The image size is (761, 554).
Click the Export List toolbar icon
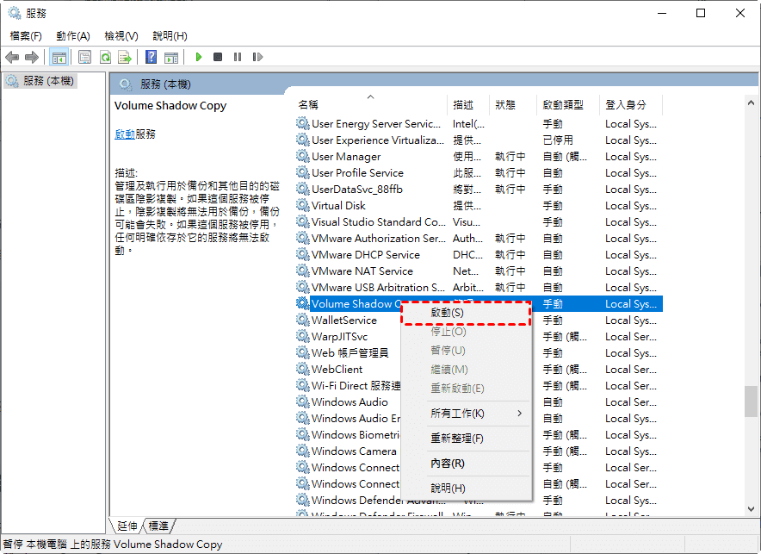[125, 57]
